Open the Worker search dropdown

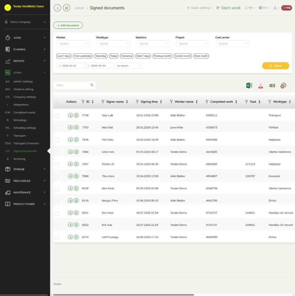coord(73,44)
